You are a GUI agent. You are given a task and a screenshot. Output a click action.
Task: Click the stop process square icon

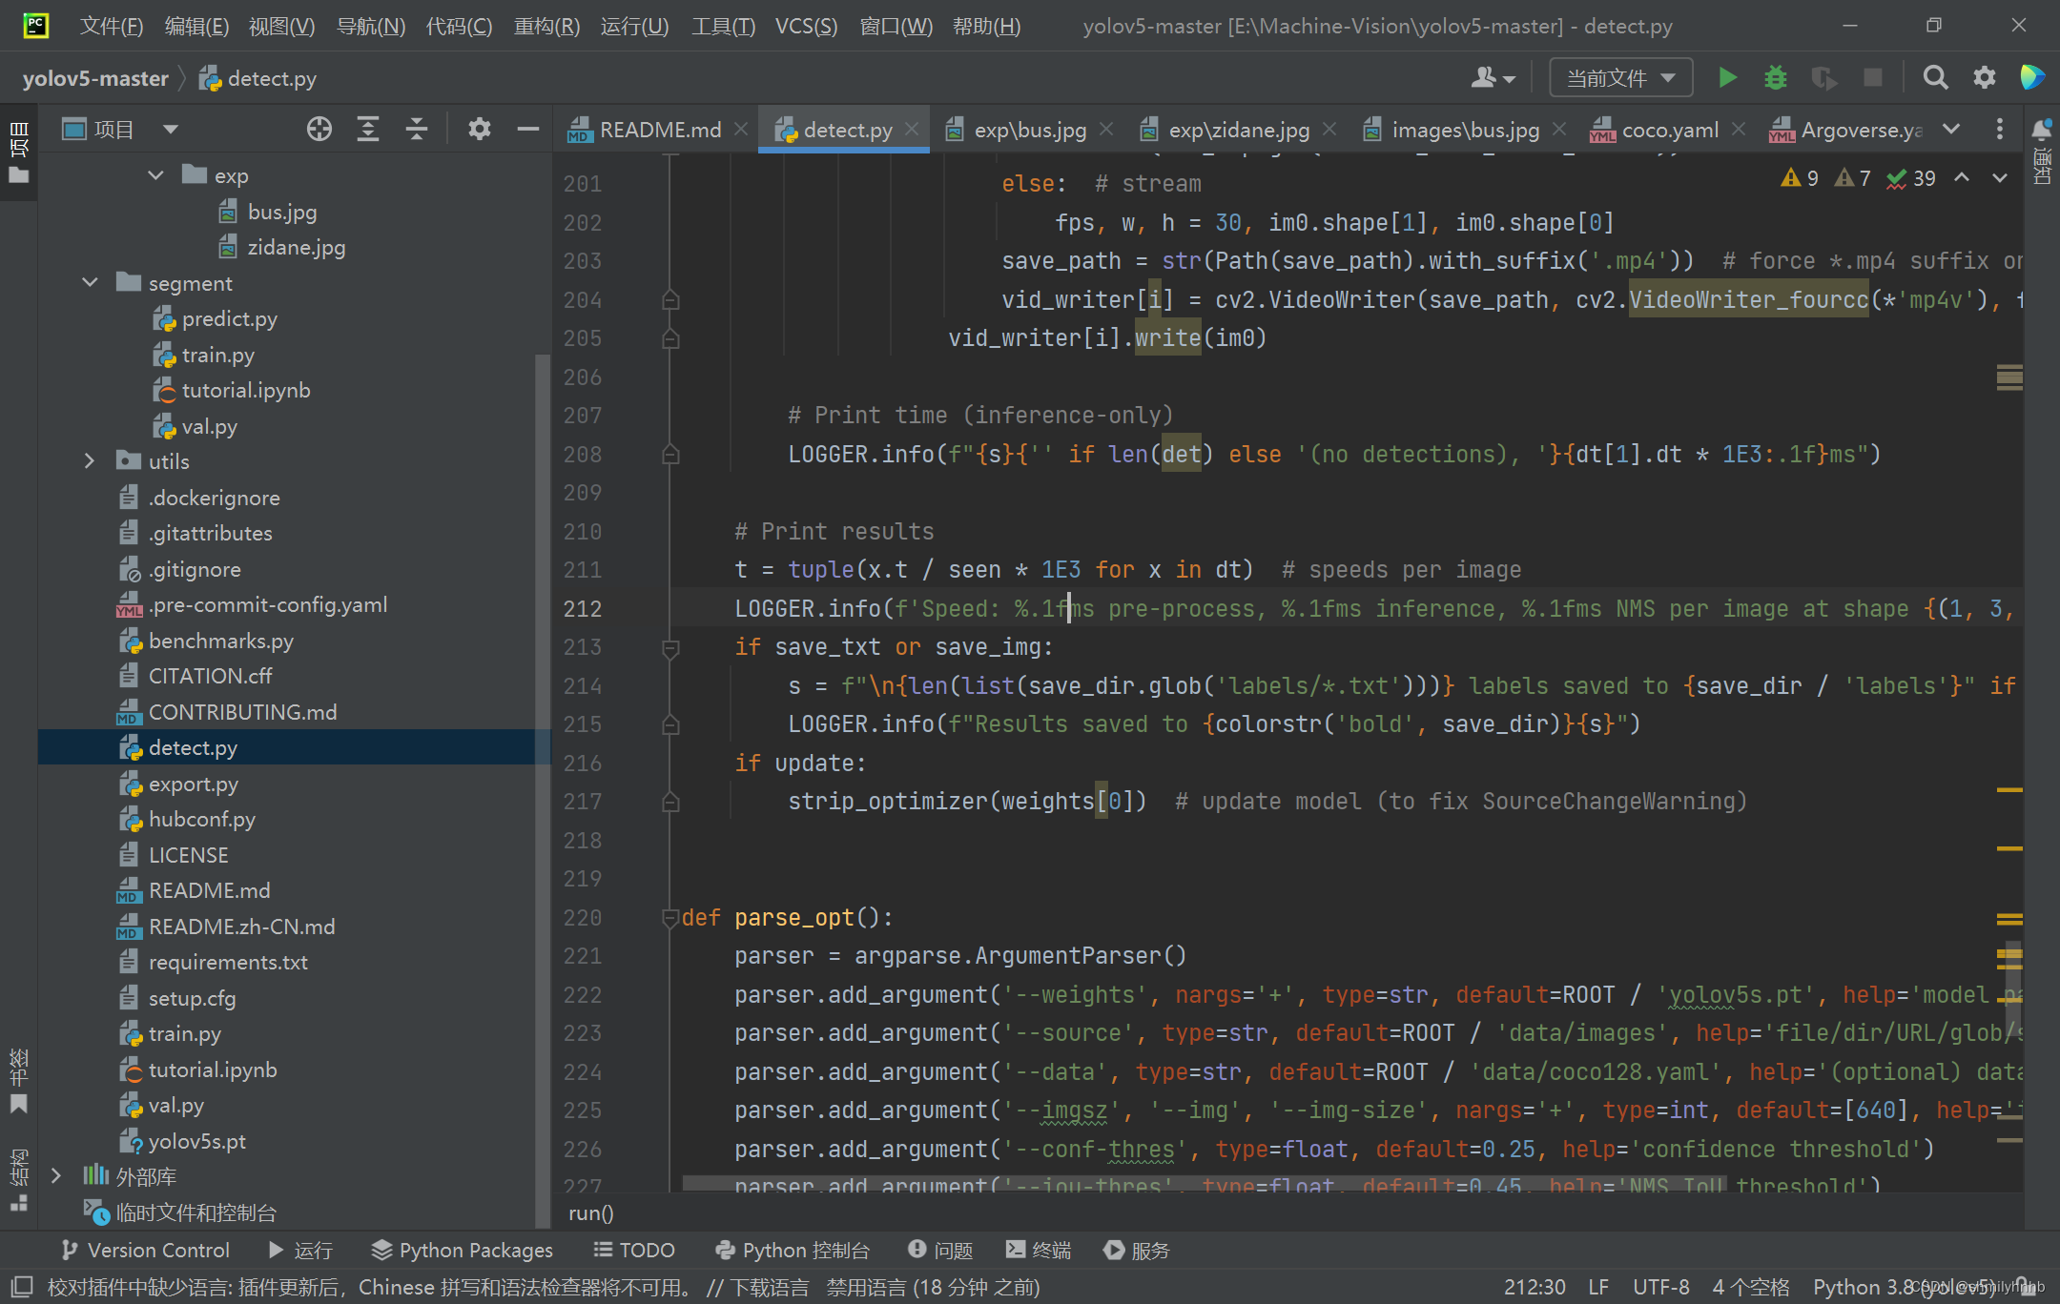pyautogui.click(x=1873, y=77)
